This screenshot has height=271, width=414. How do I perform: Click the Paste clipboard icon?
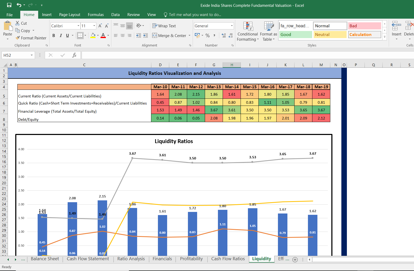(8, 26)
